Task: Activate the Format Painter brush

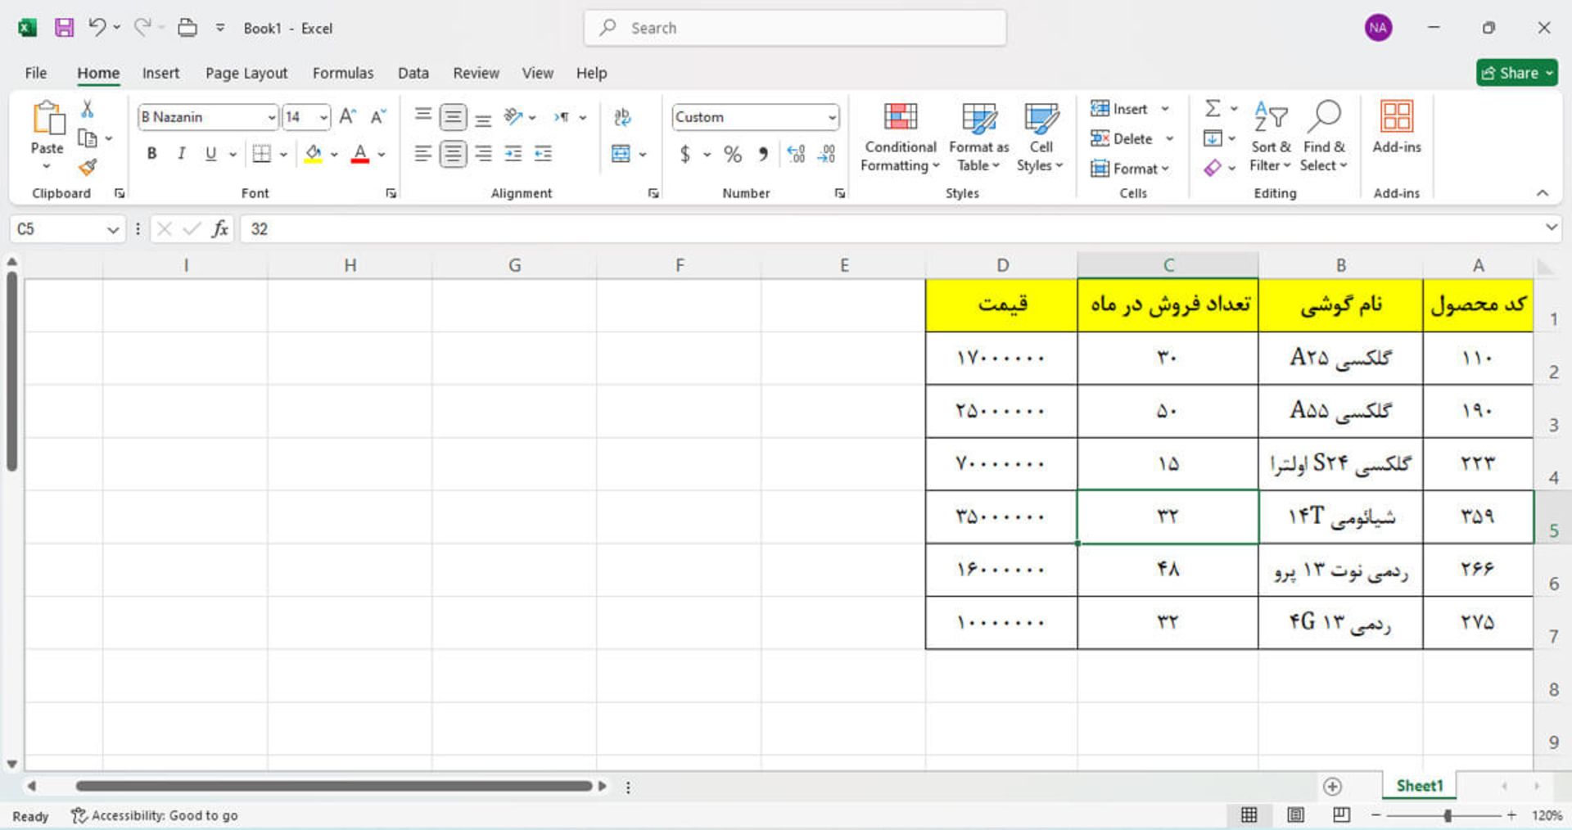Action: click(88, 167)
